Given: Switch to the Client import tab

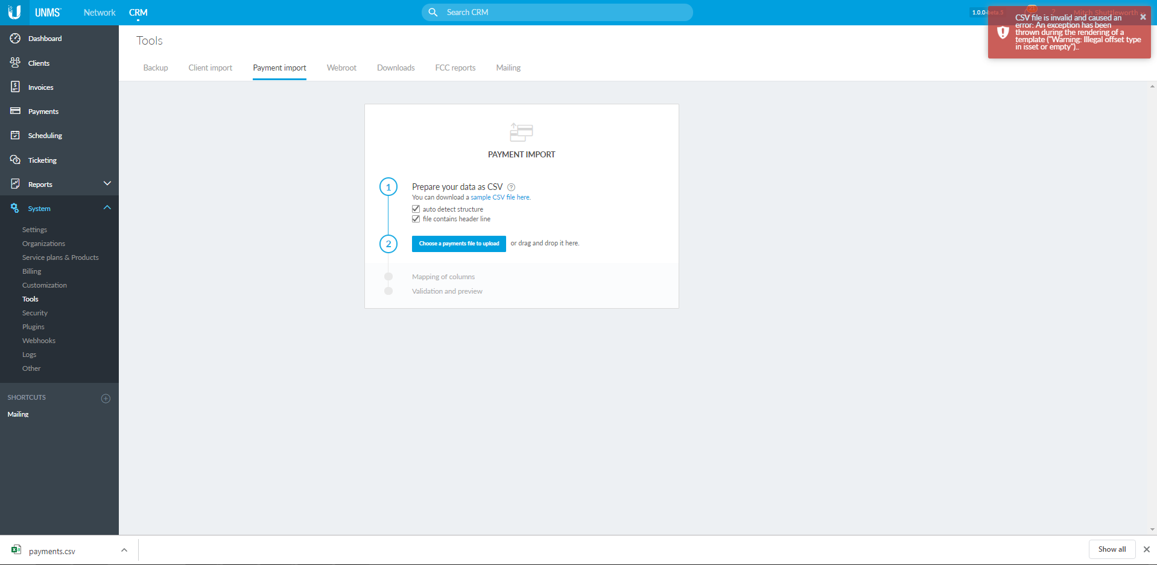Looking at the screenshot, I should click(x=210, y=68).
